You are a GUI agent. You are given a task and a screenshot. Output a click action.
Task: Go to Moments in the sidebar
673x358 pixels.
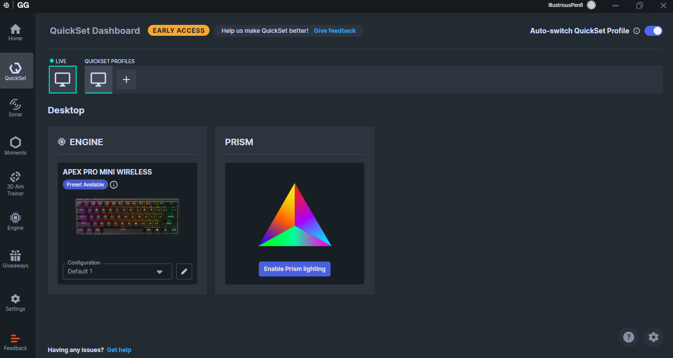(15, 146)
